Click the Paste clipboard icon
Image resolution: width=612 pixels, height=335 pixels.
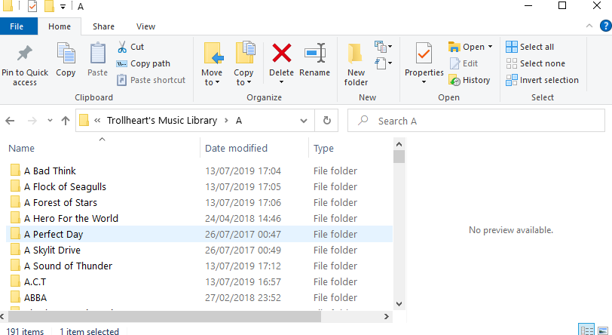coord(97,53)
